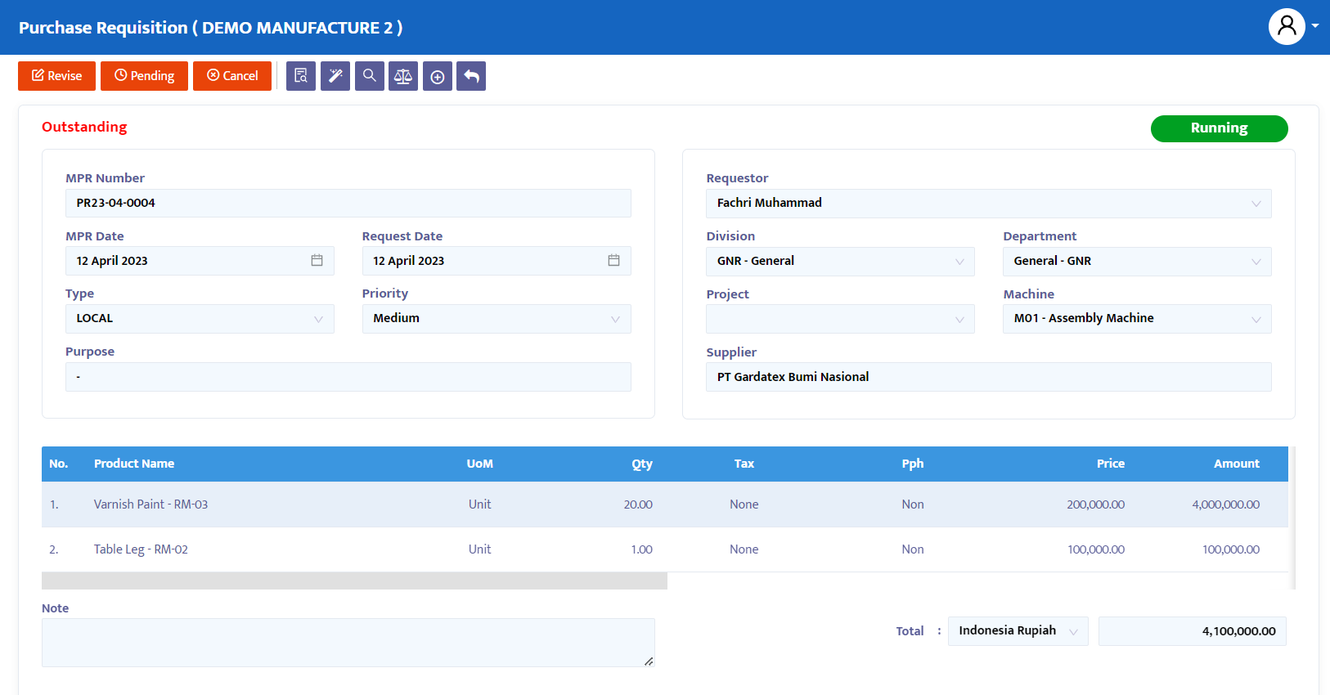Click the Product Name column header
Viewport: 1330px width, 695px height.
pyautogui.click(x=134, y=464)
